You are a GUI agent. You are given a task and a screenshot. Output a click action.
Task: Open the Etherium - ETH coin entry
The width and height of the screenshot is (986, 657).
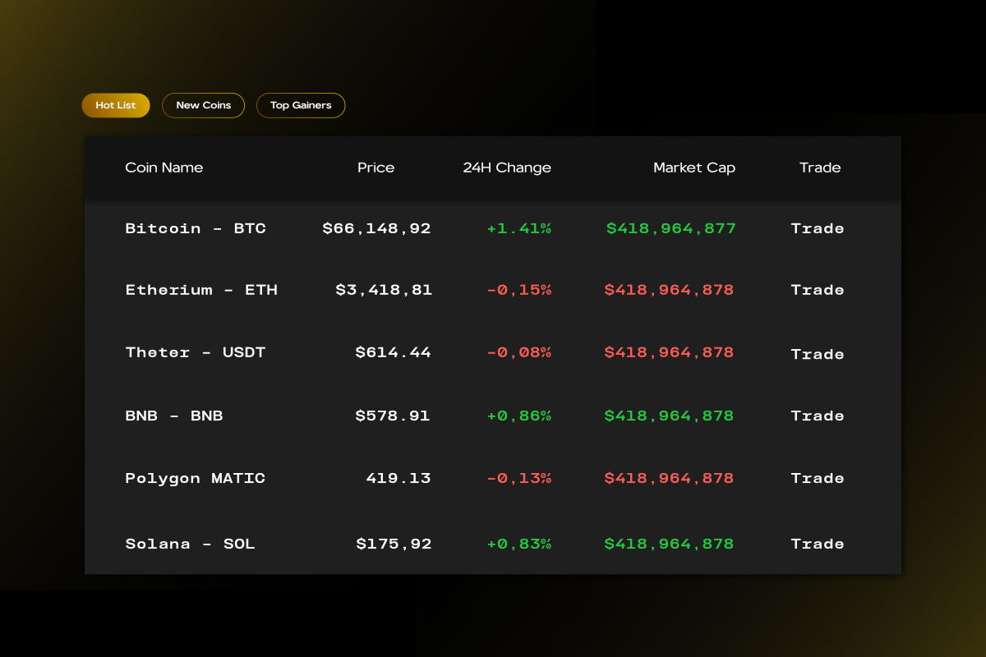(201, 290)
